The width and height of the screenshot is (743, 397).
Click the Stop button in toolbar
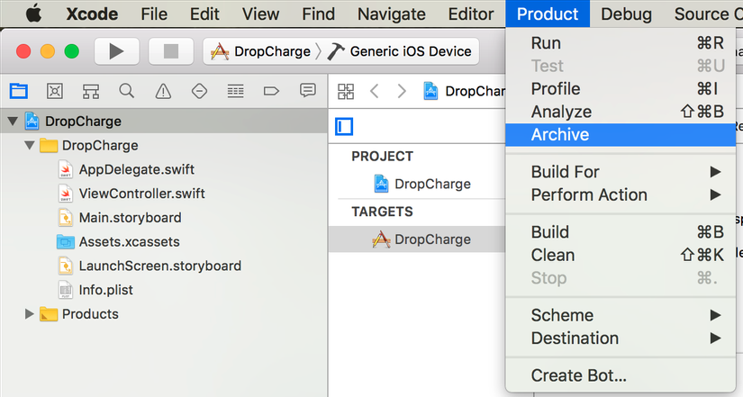tap(170, 51)
